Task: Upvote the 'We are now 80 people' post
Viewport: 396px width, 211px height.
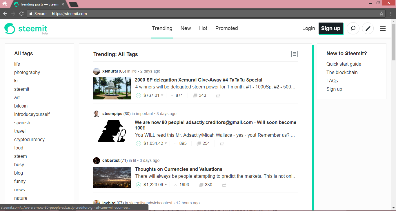Action: tap(139, 143)
